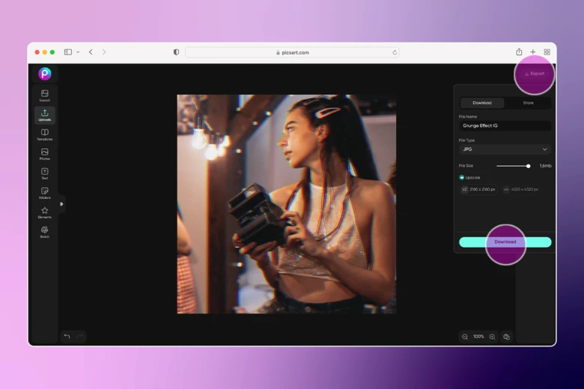The width and height of the screenshot is (584, 389).
Task: Click the teal Download button
Action: [x=505, y=242]
